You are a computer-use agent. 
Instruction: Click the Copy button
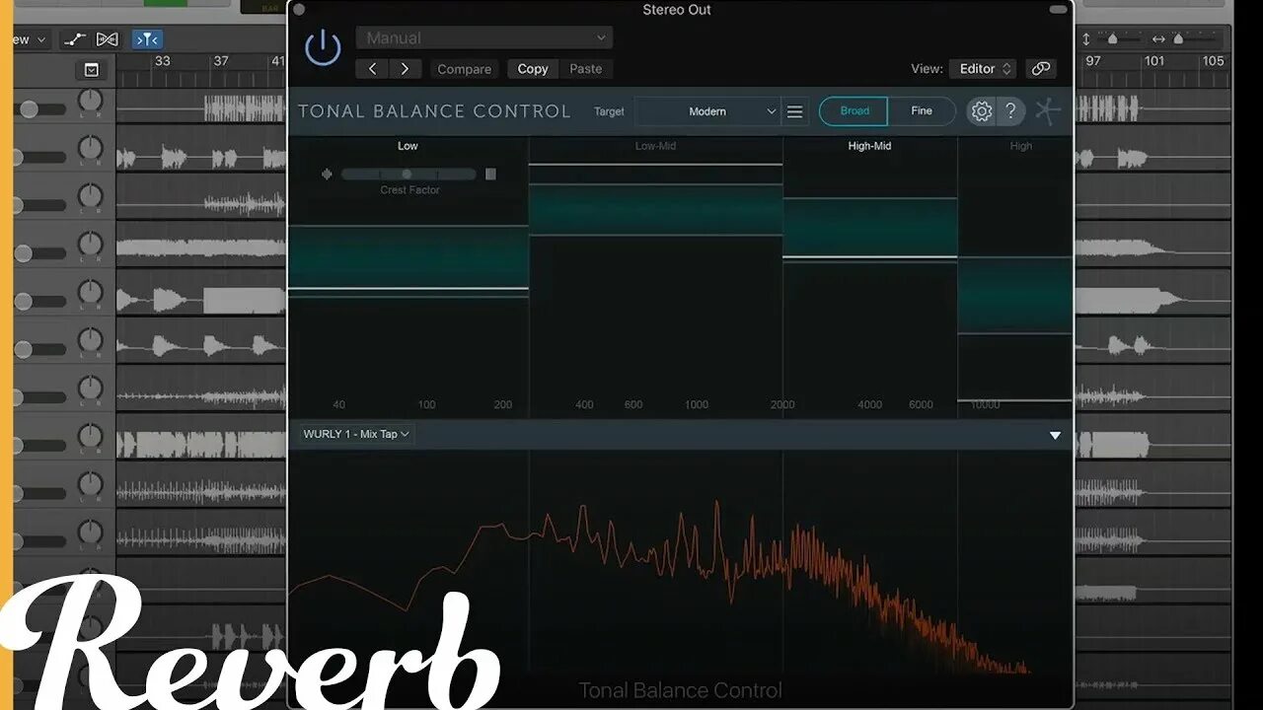[x=533, y=69]
